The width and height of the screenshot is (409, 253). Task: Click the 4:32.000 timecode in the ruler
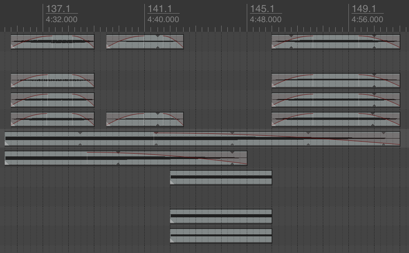(61, 19)
